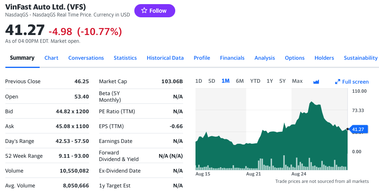The image size is (379, 194).
Task: Go to the Statistics tab
Action: [125, 58]
